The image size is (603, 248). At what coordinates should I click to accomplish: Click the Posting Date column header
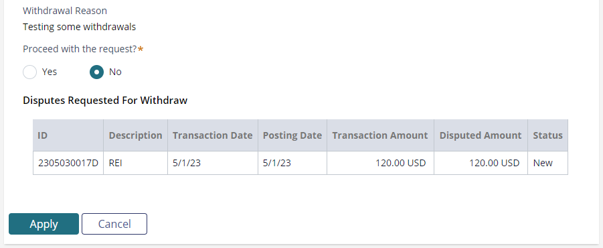292,135
